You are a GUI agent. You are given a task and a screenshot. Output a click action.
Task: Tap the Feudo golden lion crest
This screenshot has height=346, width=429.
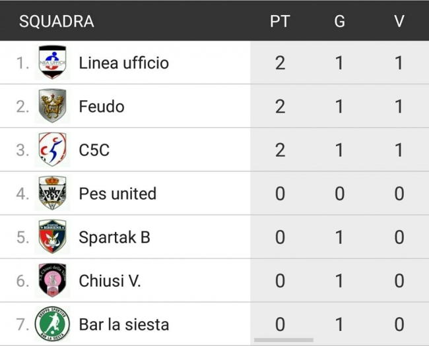52,105
